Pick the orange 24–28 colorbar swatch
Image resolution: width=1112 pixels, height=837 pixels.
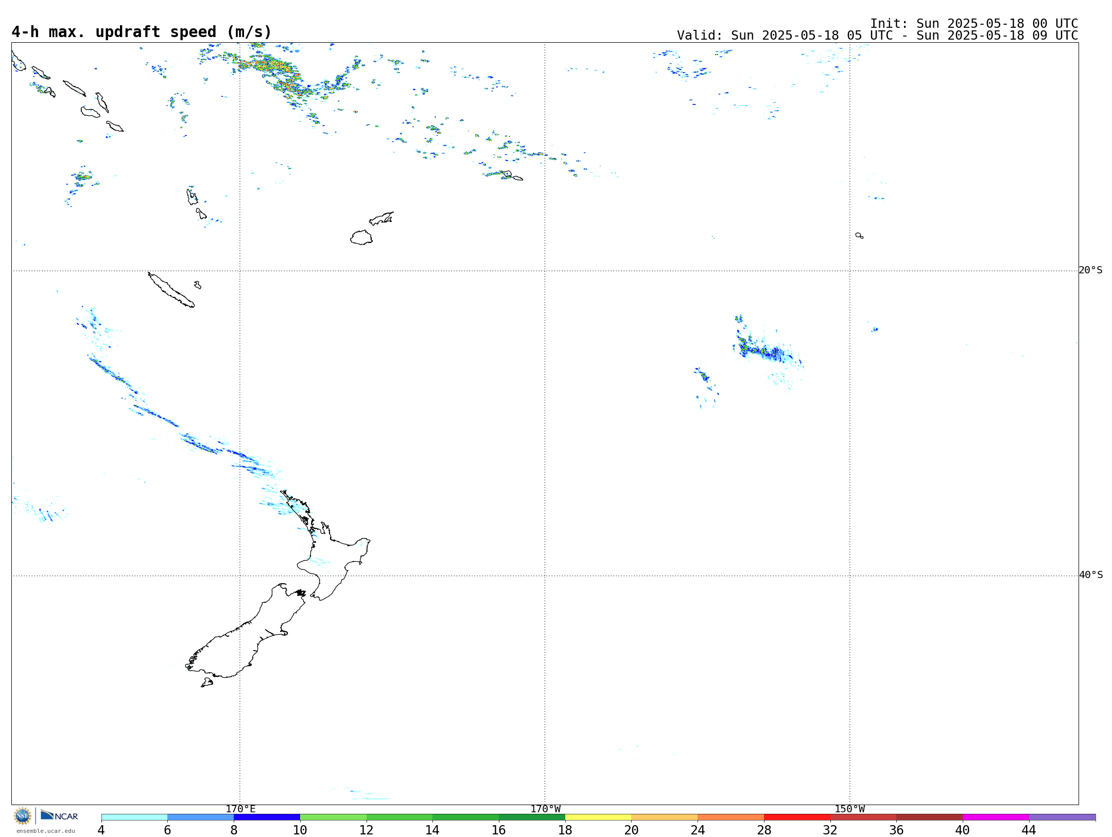click(x=731, y=817)
